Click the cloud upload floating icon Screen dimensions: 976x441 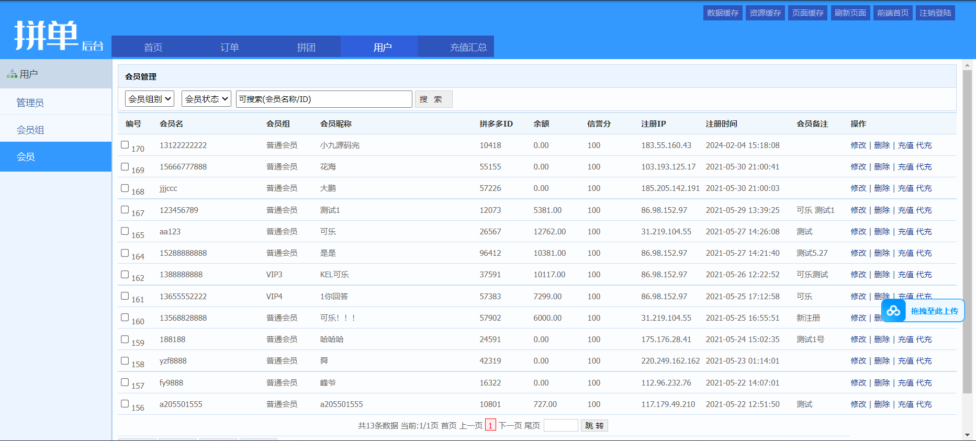coord(894,311)
